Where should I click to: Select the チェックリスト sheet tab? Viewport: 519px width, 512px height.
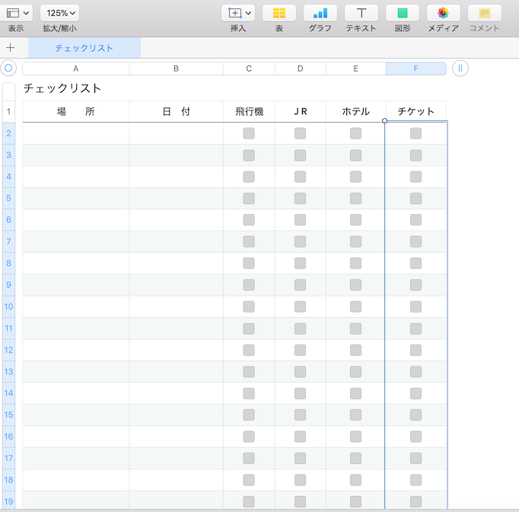[x=84, y=48]
